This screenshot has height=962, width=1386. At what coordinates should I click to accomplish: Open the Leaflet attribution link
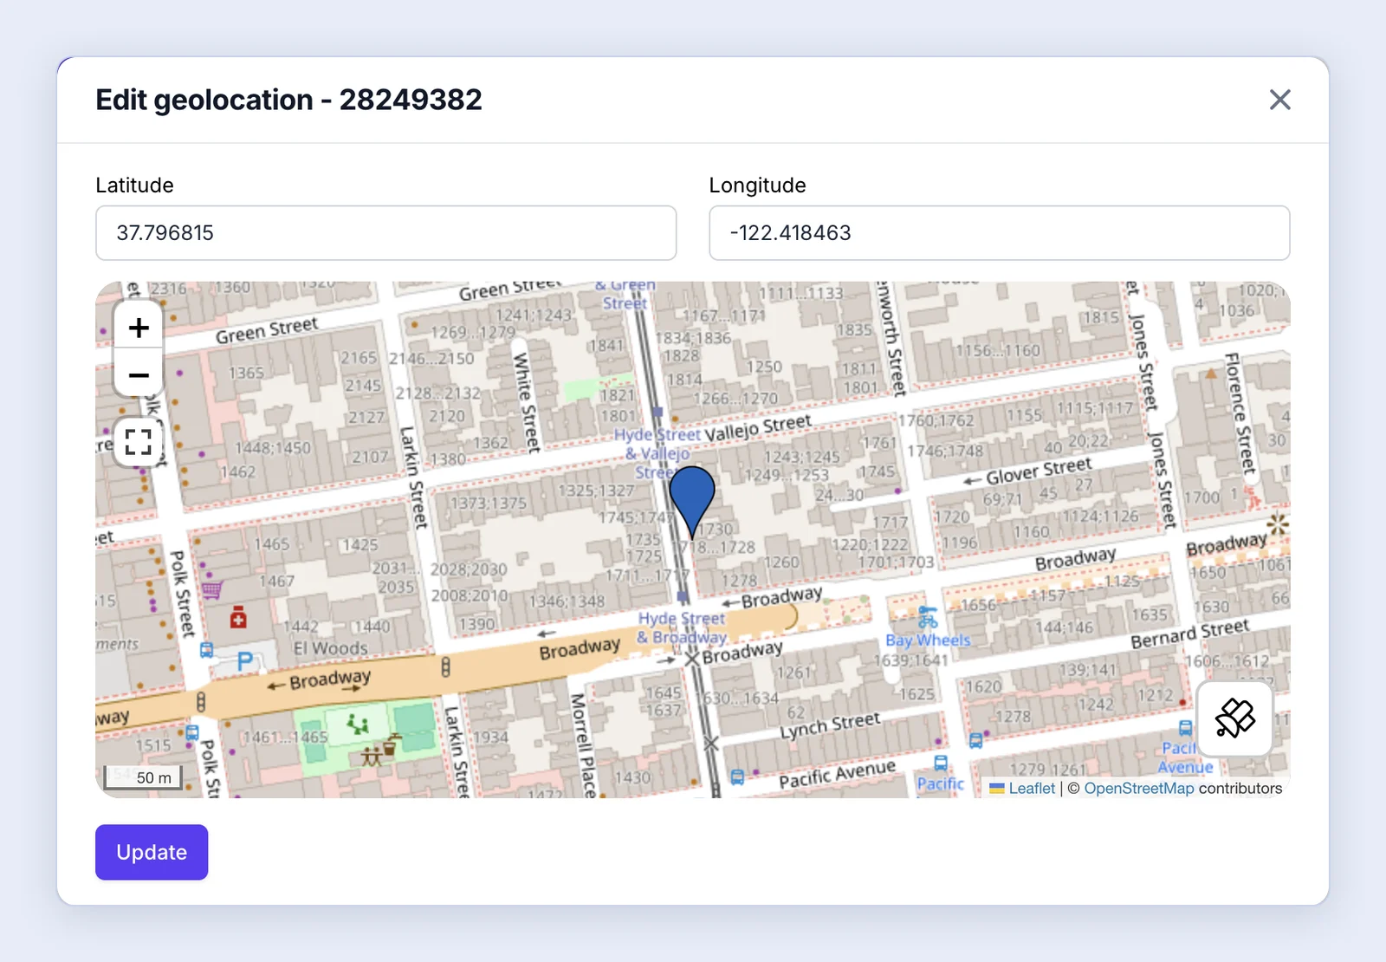[x=1031, y=789]
